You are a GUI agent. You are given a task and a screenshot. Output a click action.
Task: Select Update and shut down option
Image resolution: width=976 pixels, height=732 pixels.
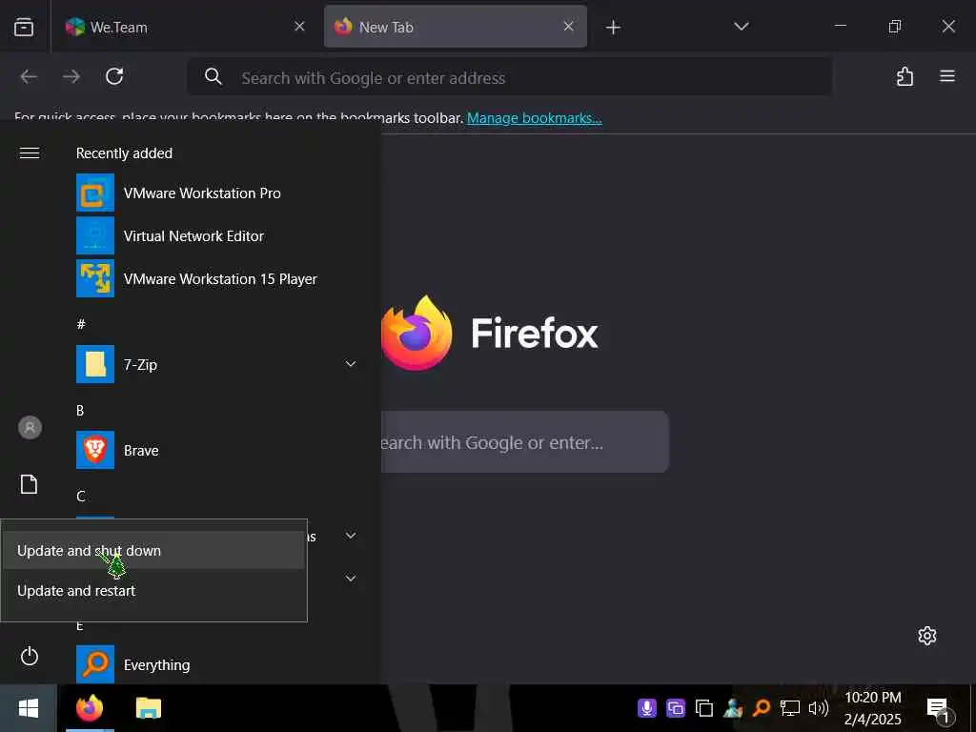pos(153,550)
